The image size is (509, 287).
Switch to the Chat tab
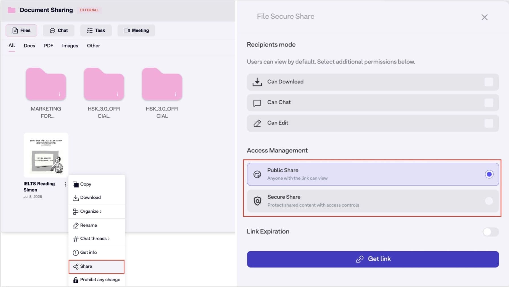pos(59,30)
